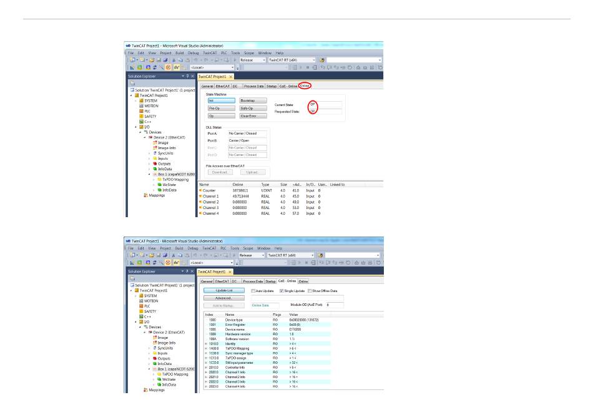Select the PLC node icon in the CoE-Online window tree
Image resolution: width=593 pixels, height=415 pixels.
(141, 306)
